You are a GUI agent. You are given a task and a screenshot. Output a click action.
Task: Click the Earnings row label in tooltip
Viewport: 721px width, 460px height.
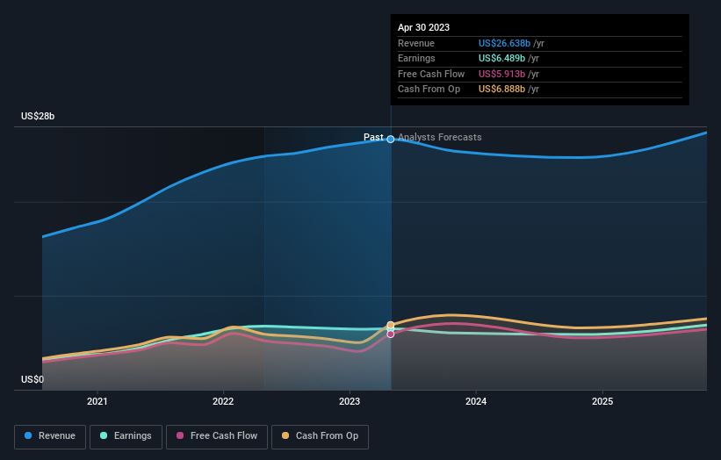pos(416,58)
